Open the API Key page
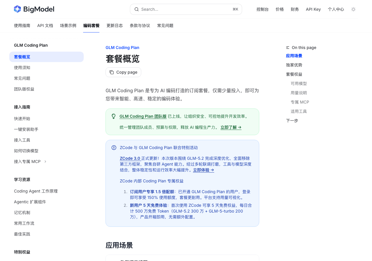Viewport: 372px width, 261px height. [x=313, y=9]
